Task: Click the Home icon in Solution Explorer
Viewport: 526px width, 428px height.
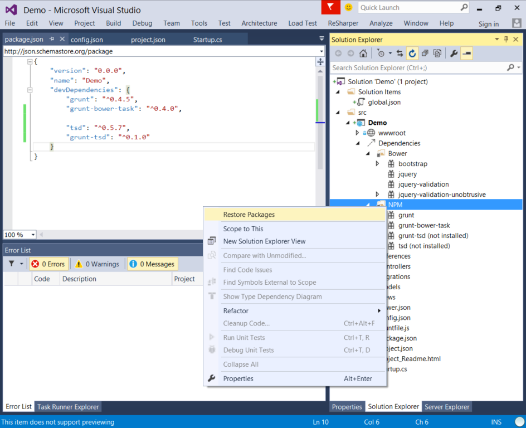Action: 363,53
